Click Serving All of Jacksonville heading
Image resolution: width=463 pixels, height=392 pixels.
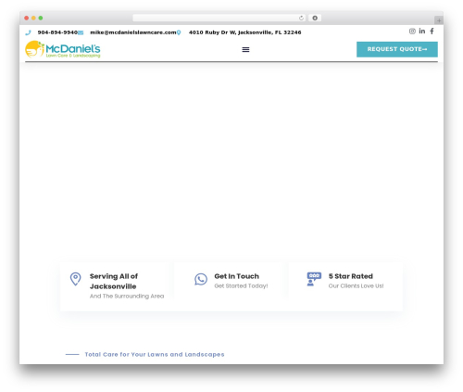tap(114, 281)
